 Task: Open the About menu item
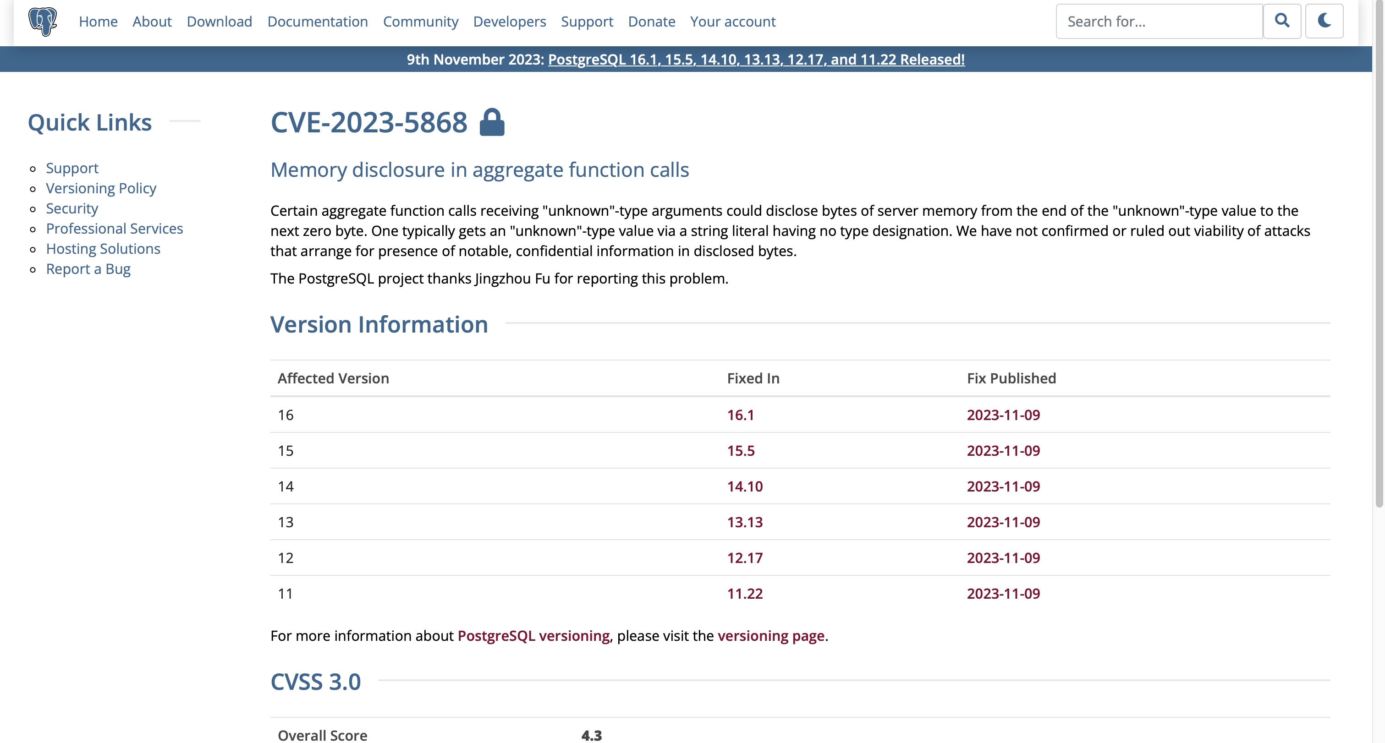coord(152,22)
